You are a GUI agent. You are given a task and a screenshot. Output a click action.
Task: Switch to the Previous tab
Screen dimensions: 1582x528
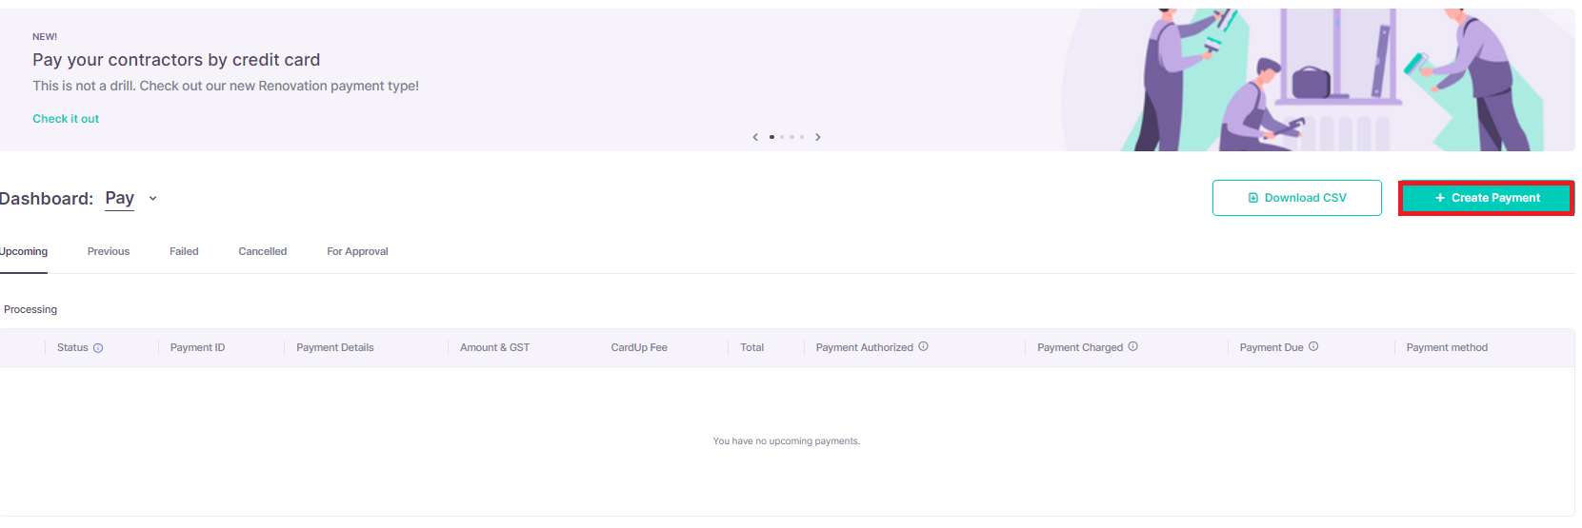click(x=109, y=252)
